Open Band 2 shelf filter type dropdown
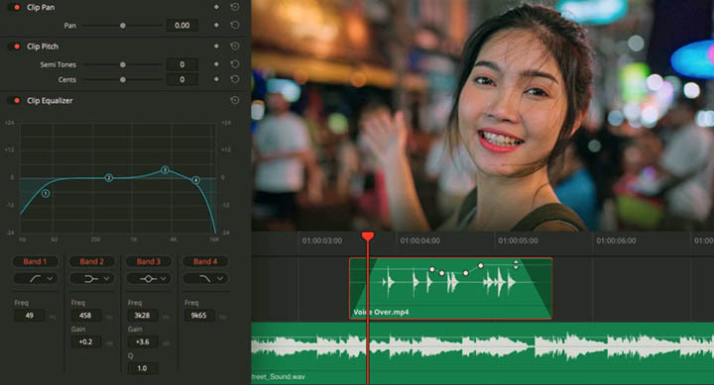Viewport: 714px width, 385px height. coord(91,279)
